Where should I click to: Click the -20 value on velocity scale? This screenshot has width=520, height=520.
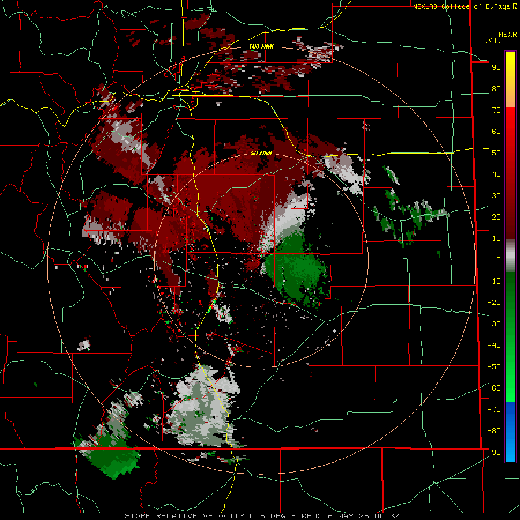click(x=494, y=303)
